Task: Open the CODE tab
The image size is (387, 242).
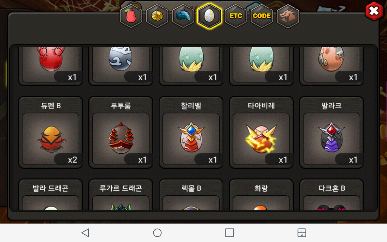Action: pos(262,16)
